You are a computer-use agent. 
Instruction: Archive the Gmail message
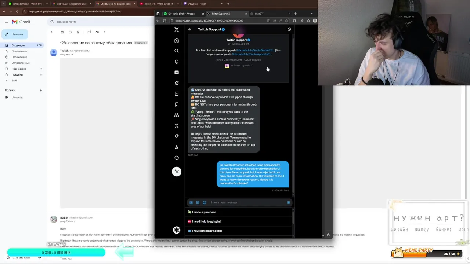[x=62, y=32]
